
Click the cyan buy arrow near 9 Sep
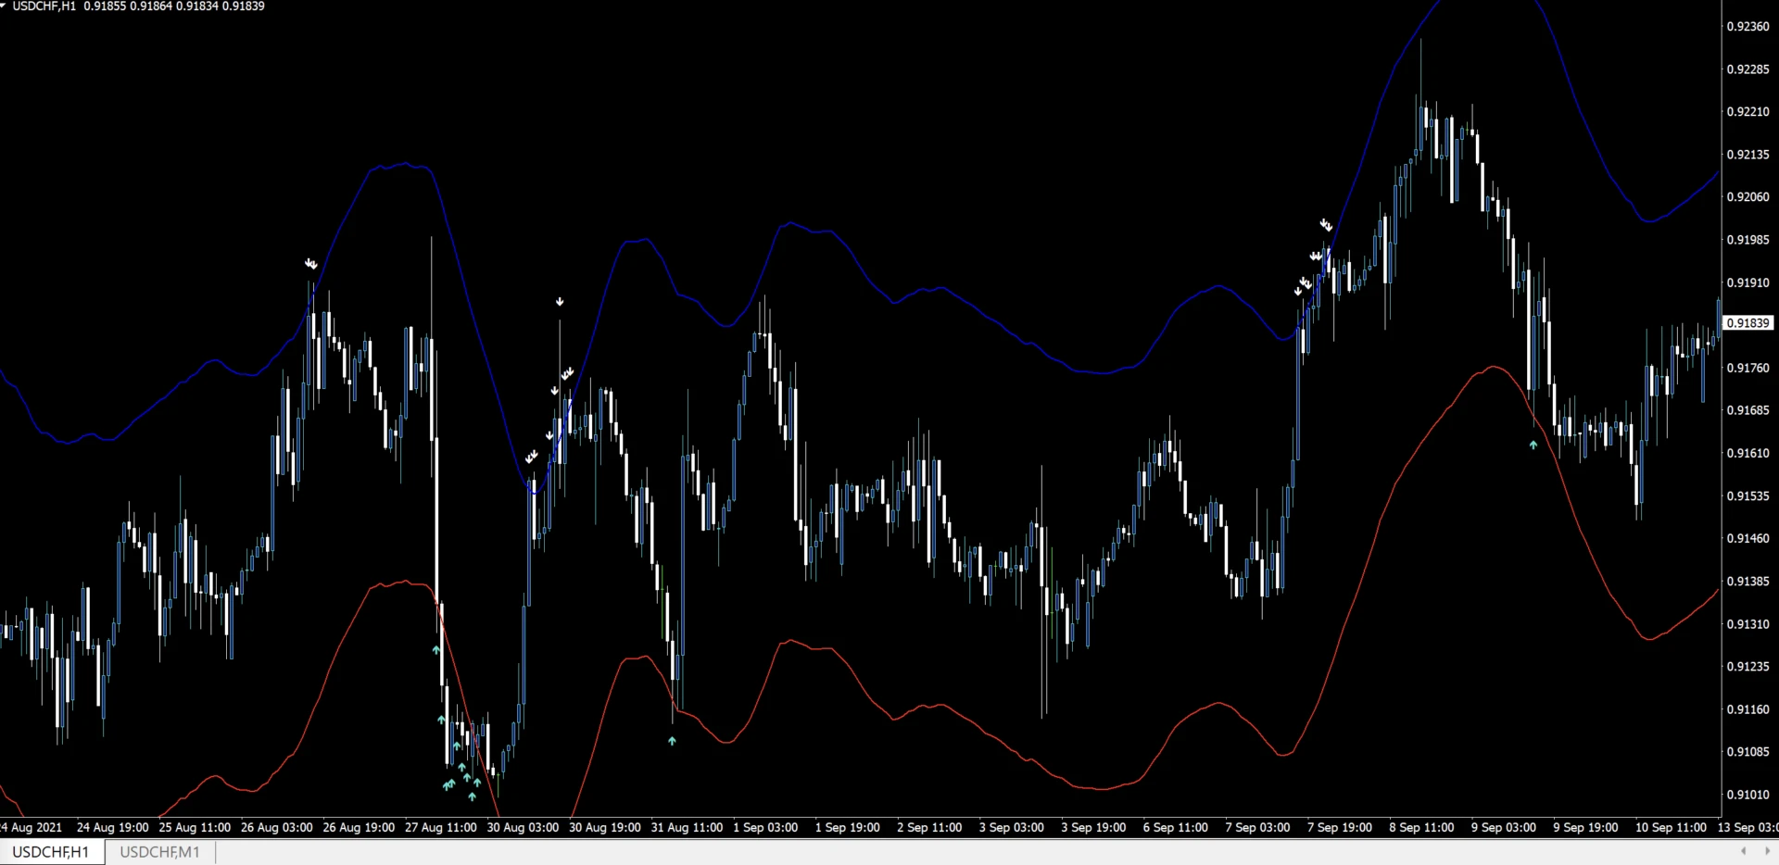click(x=1533, y=445)
